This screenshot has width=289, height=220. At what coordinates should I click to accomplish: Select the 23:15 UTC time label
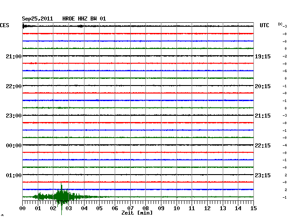[x=263, y=175]
